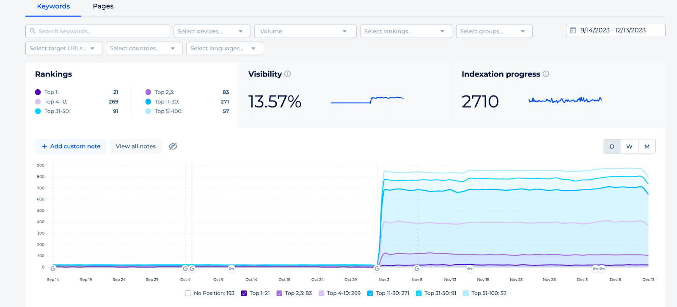
Task: Click the Top 4-10 count 269 in Rankings
Action: tap(113, 102)
